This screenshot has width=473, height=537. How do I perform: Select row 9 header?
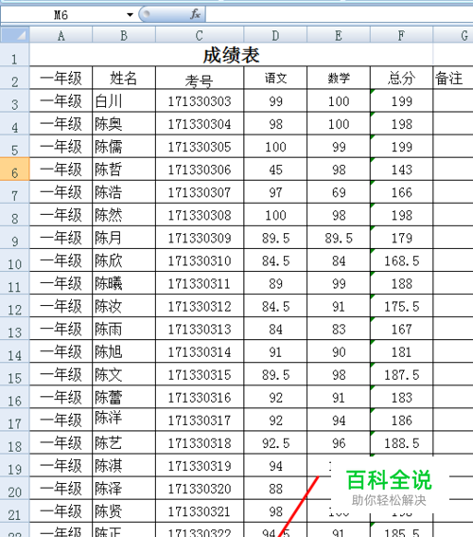click(x=15, y=238)
